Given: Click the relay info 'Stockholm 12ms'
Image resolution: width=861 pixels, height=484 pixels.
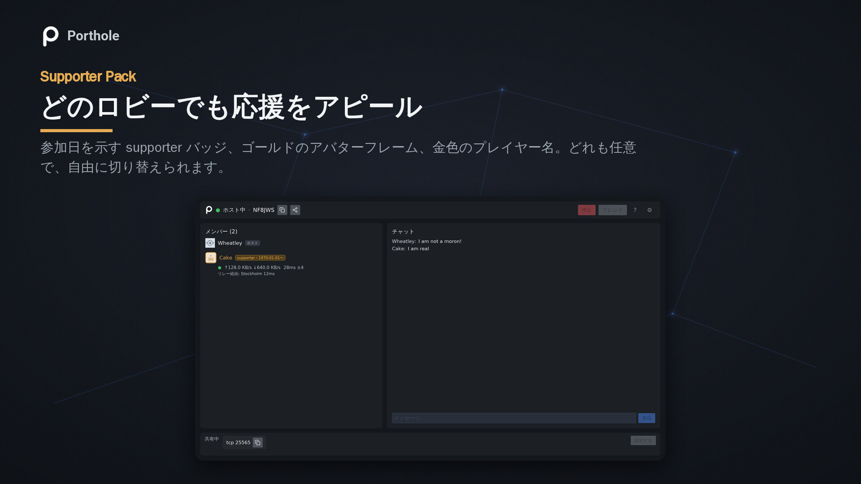Looking at the screenshot, I should click(x=257, y=274).
